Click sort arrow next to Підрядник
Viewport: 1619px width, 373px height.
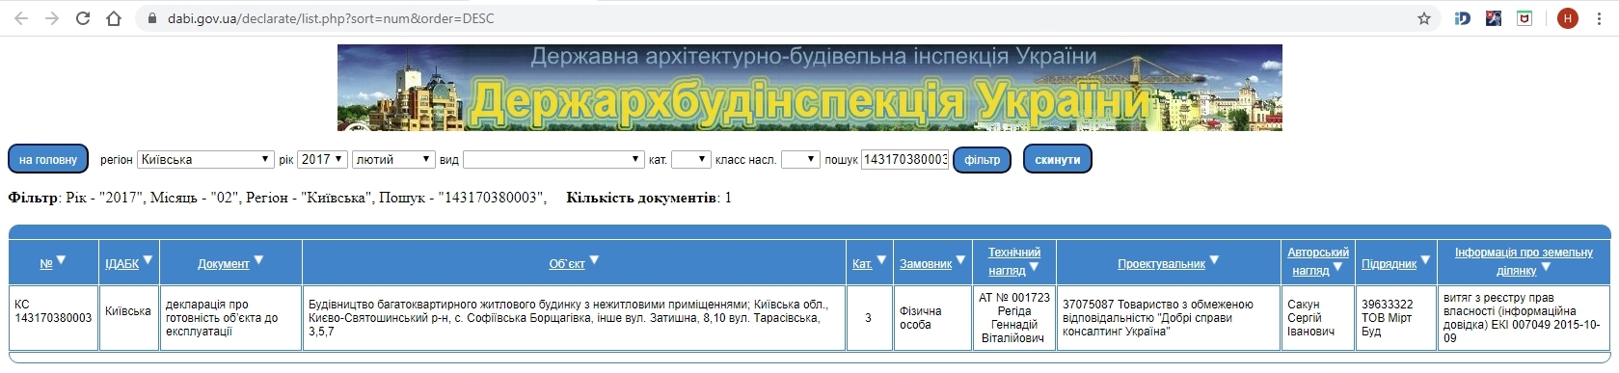[x=1425, y=260]
